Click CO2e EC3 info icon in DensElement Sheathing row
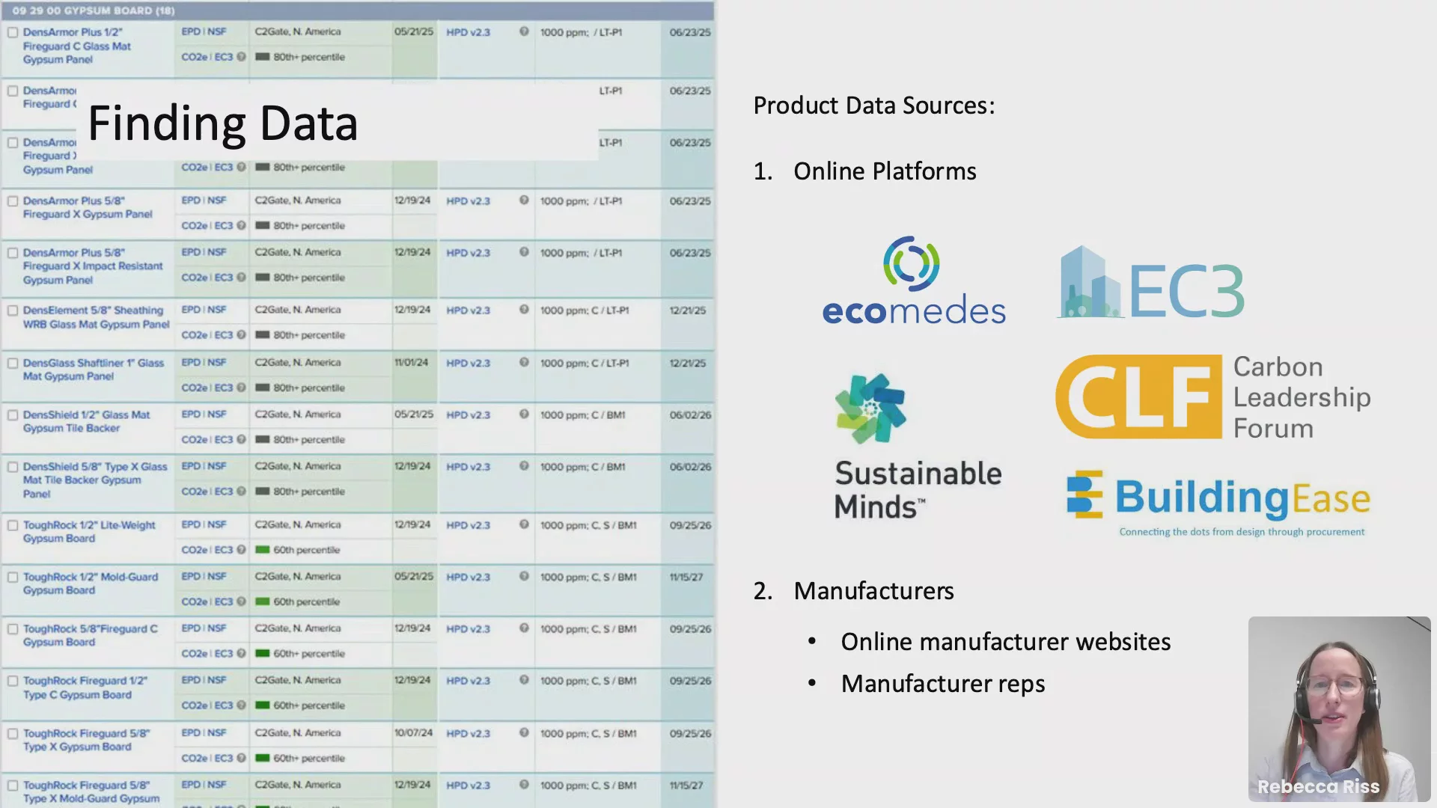The width and height of the screenshot is (1437, 808). click(241, 334)
